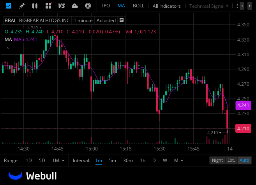Open All Indicators list
The width and height of the screenshot is (256, 185).
[x=166, y=6]
